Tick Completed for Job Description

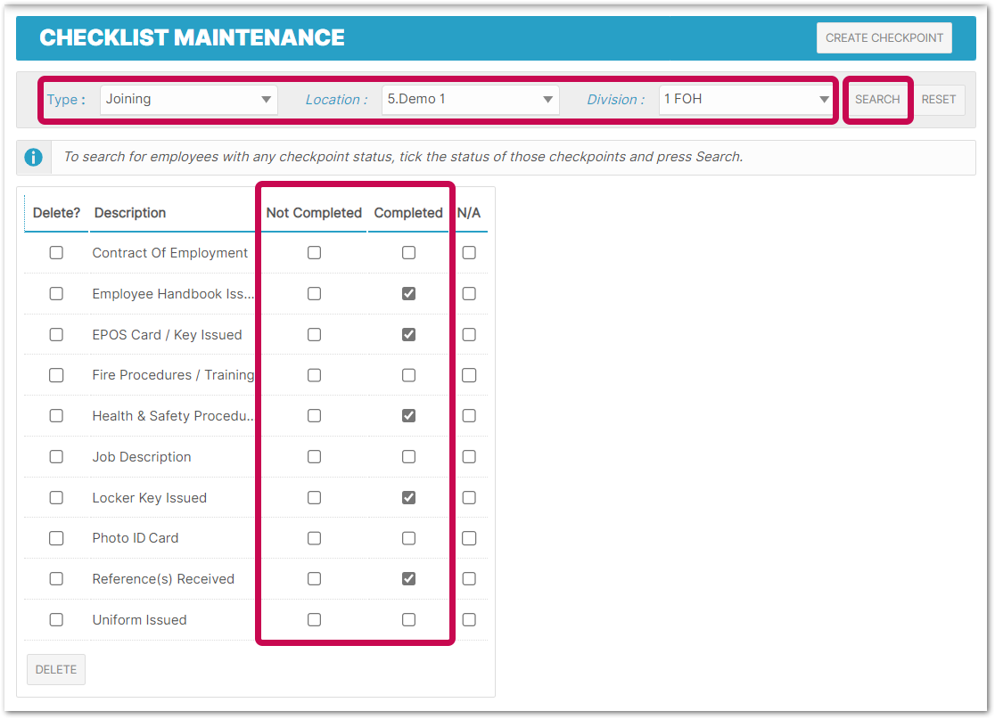(408, 456)
